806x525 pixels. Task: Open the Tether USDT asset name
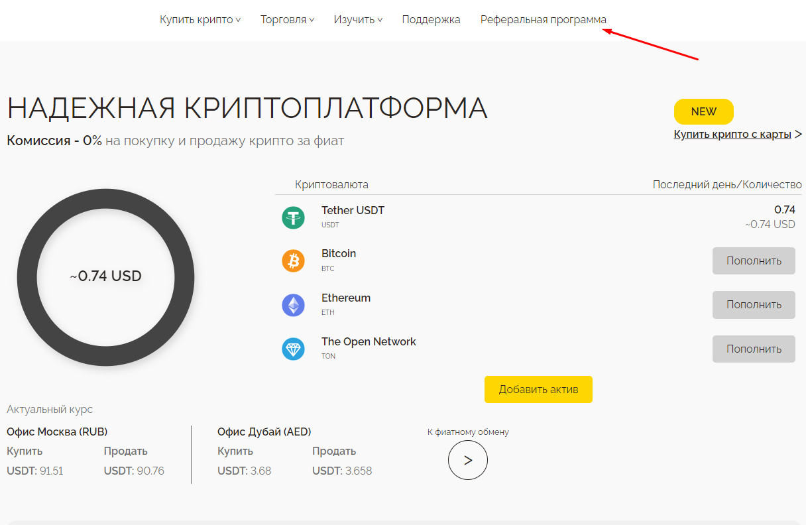[352, 210]
